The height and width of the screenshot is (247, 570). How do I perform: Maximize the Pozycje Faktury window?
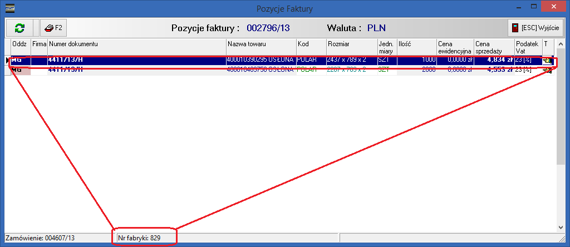point(533,8)
